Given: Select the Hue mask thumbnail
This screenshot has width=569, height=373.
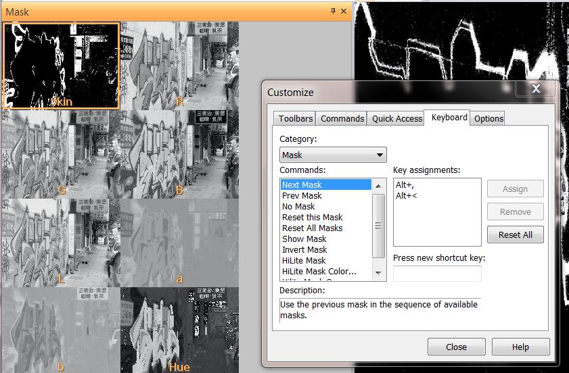Looking at the screenshot, I should pyautogui.click(x=179, y=330).
